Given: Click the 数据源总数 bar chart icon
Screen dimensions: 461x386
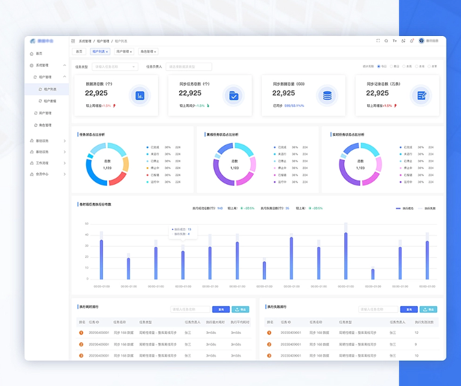Looking at the screenshot, I should [140, 95].
